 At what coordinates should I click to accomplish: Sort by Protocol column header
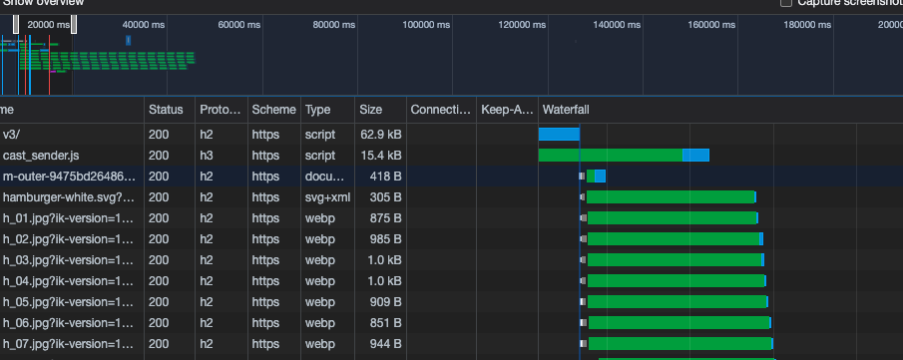(x=221, y=110)
